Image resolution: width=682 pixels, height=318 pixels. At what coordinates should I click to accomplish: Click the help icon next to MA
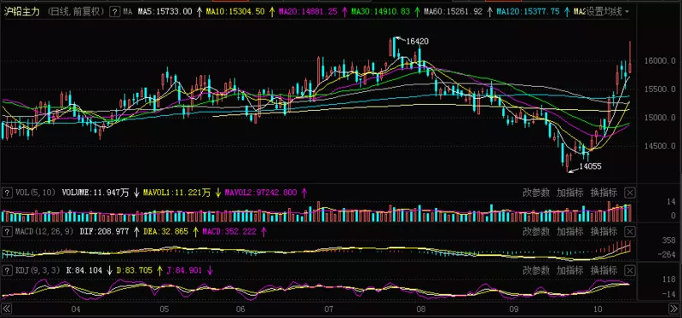114,12
